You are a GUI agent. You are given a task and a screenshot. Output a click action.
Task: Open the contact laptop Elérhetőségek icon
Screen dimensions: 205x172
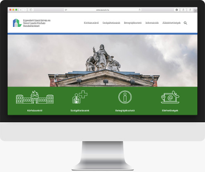pyautogui.click(x=170, y=97)
